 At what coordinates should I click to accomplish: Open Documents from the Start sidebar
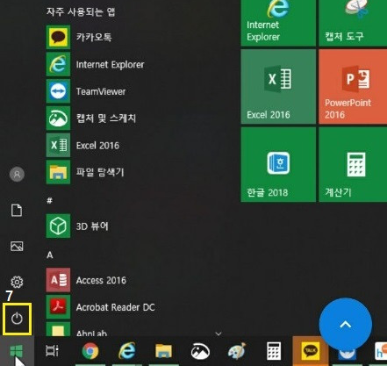17,211
